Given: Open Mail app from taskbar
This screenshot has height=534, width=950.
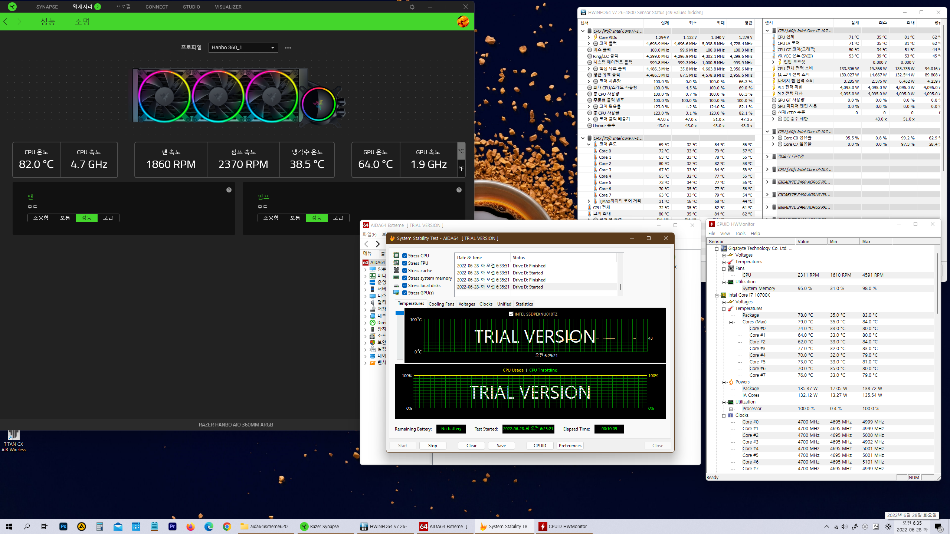Looking at the screenshot, I should click(118, 526).
